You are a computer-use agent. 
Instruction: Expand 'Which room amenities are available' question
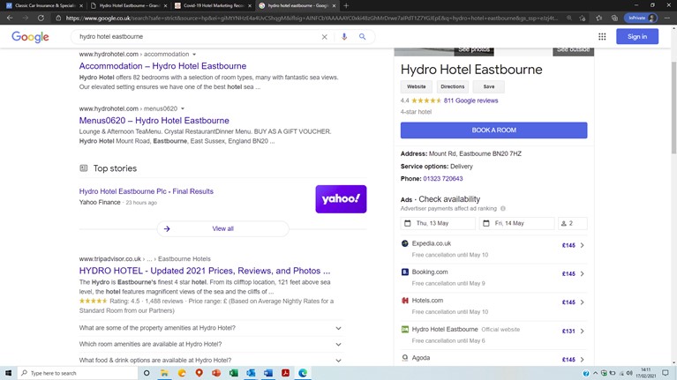click(338, 344)
